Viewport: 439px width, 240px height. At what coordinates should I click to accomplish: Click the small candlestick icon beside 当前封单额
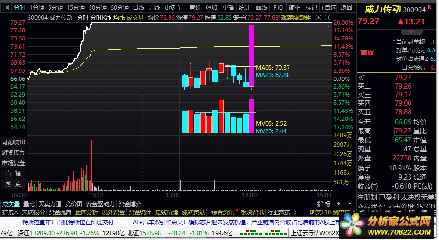[x=394, y=42]
